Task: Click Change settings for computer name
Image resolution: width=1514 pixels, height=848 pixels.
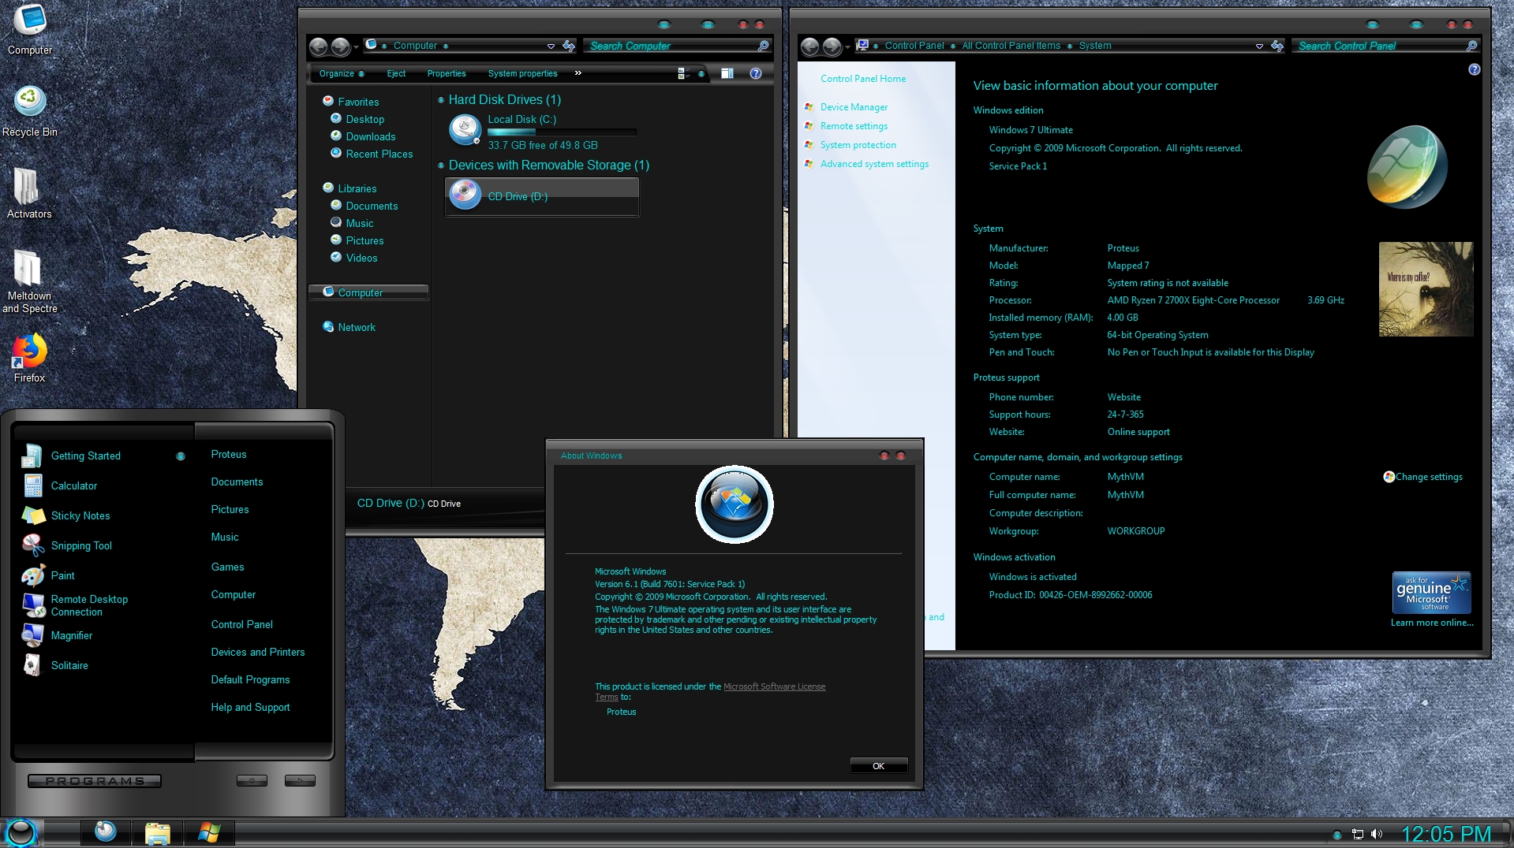Action: coord(1428,477)
